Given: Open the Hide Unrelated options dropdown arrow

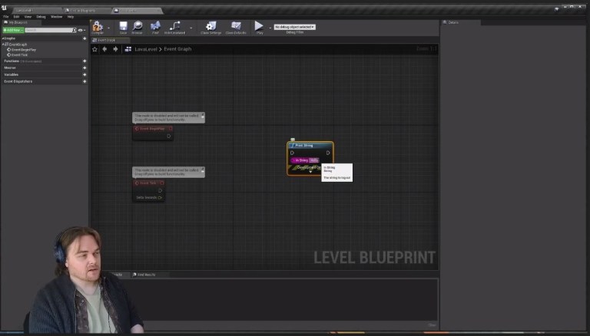Looking at the screenshot, I should [x=191, y=28].
